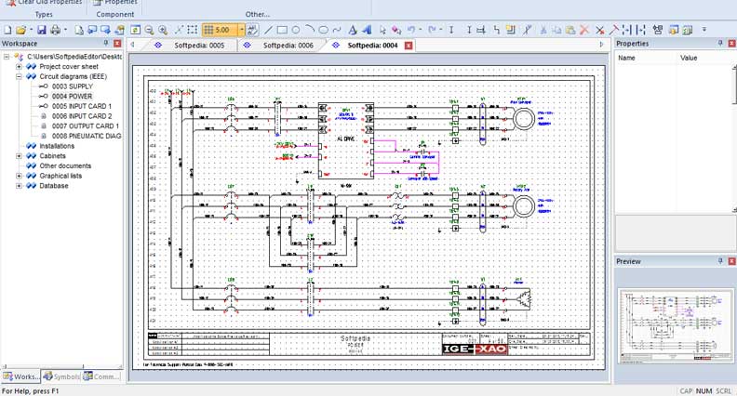Close the Softpedia: 0004 tab

click(409, 46)
